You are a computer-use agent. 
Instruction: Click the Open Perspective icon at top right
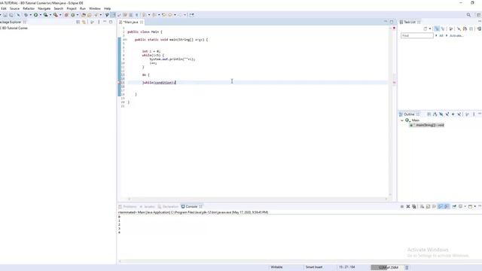(479, 15)
